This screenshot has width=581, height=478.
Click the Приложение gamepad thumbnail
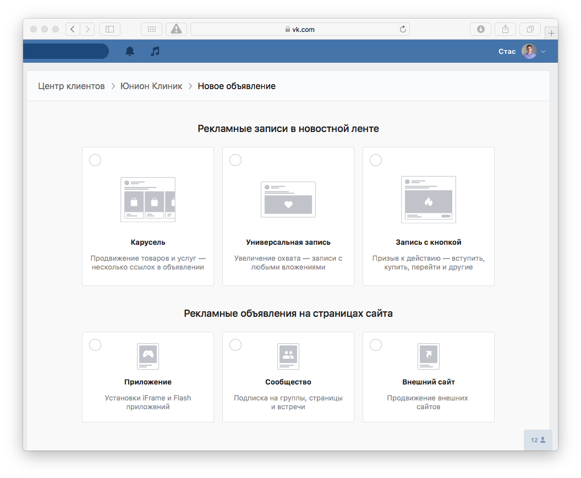(148, 356)
